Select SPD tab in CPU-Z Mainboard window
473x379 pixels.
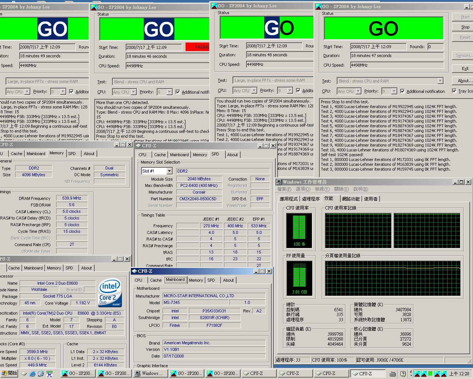pos(211,280)
